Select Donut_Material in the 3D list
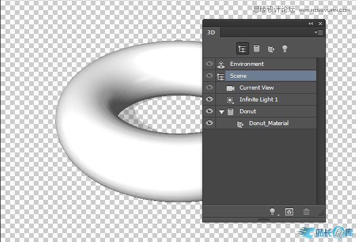The image size is (356, 242). (x=268, y=123)
